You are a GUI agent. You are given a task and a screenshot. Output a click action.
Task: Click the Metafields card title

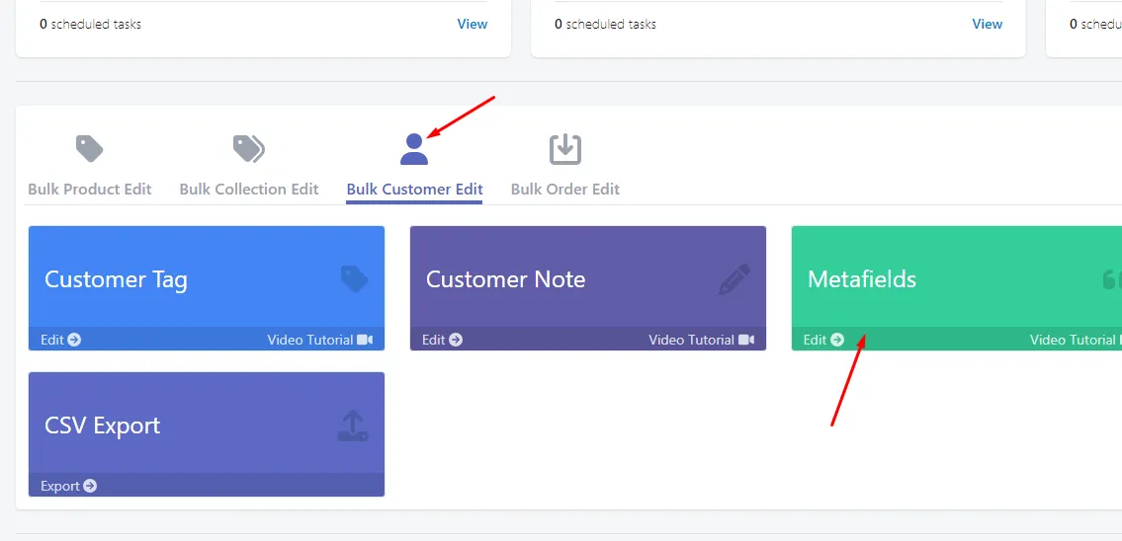click(862, 278)
